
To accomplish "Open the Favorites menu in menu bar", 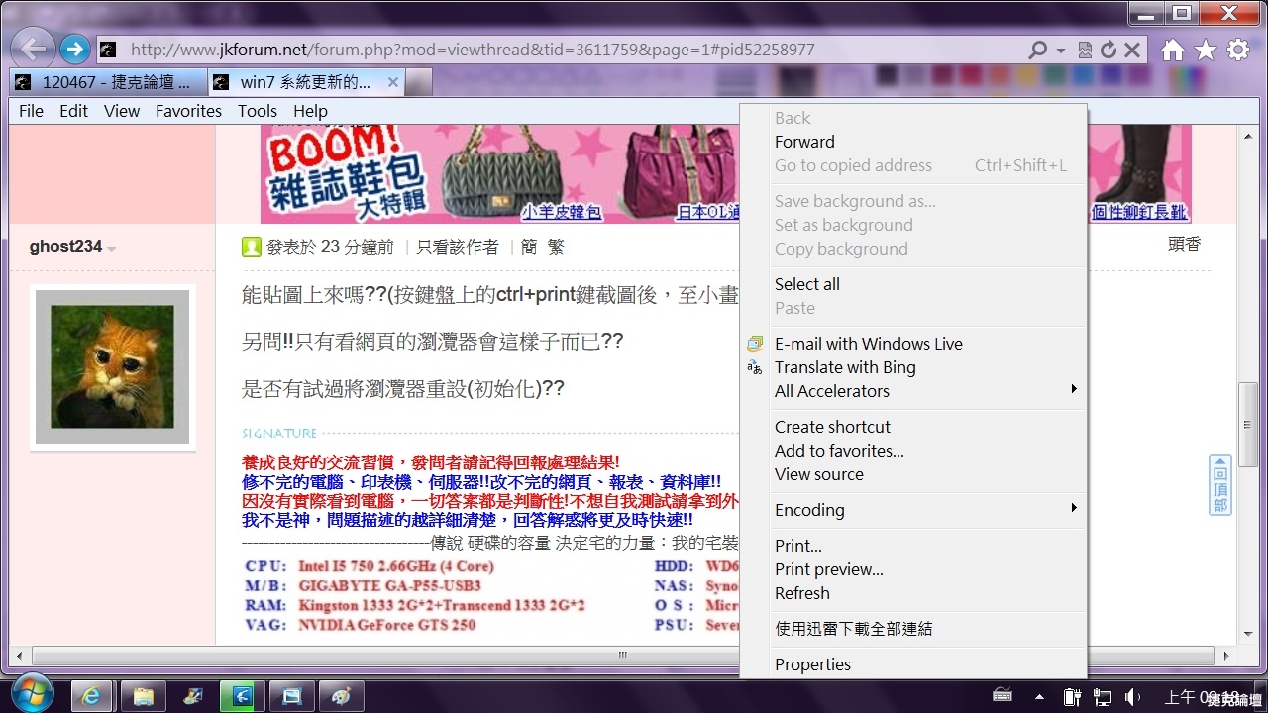I will (188, 111).
